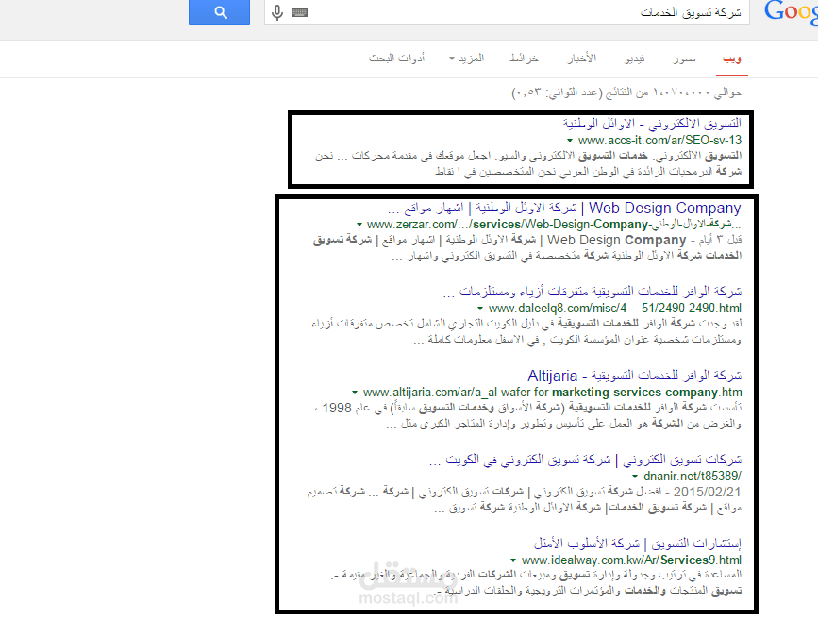Click the www.zerzar.com services URL text
Viewport: 818px width, 619px height.
tap(554, 225)
